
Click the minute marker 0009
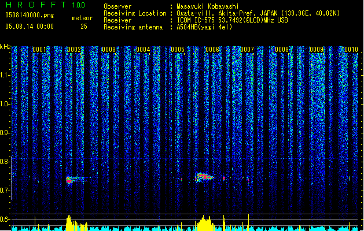[x=317, y=50]
